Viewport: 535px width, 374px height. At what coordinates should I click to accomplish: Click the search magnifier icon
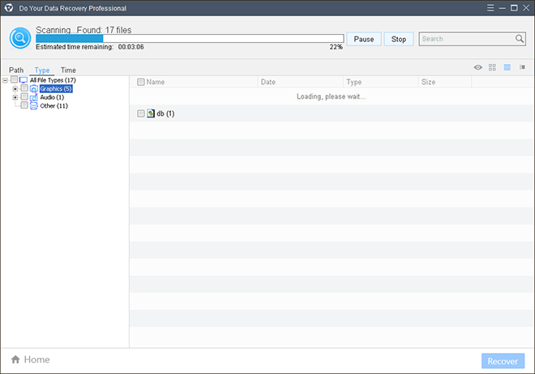point(520,39)
